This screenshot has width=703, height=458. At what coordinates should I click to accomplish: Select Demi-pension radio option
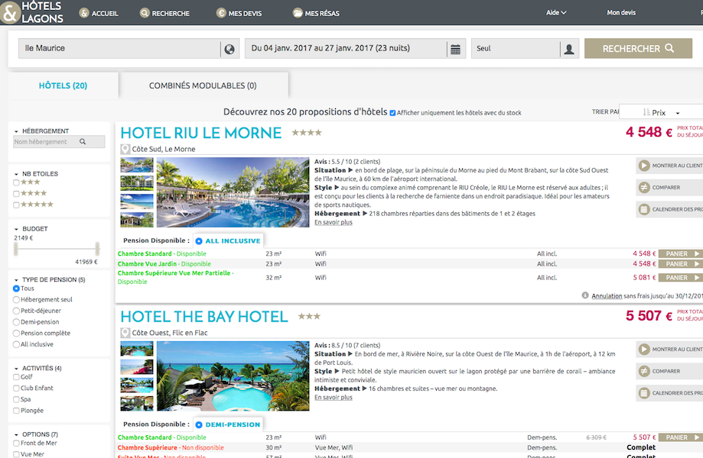coord(16,322)
